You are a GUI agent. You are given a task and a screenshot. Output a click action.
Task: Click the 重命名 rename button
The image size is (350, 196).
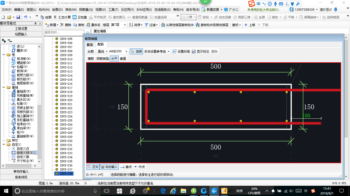point(94,25)
